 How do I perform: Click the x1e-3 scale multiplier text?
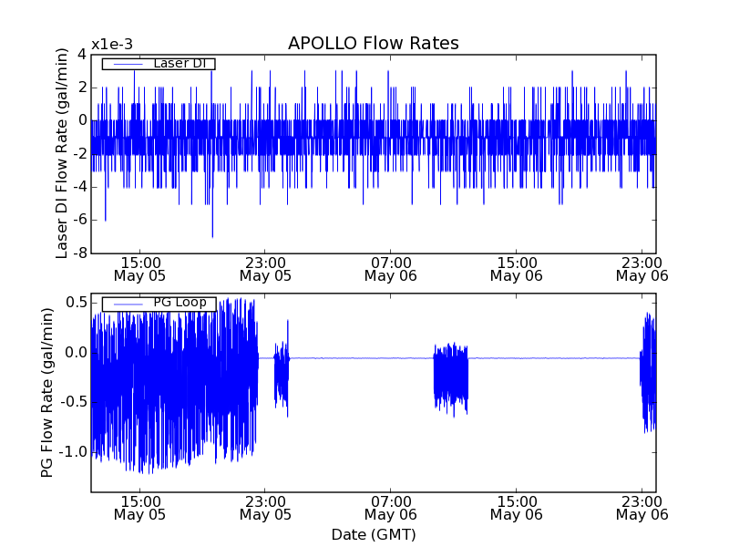(x=113, y=45)
